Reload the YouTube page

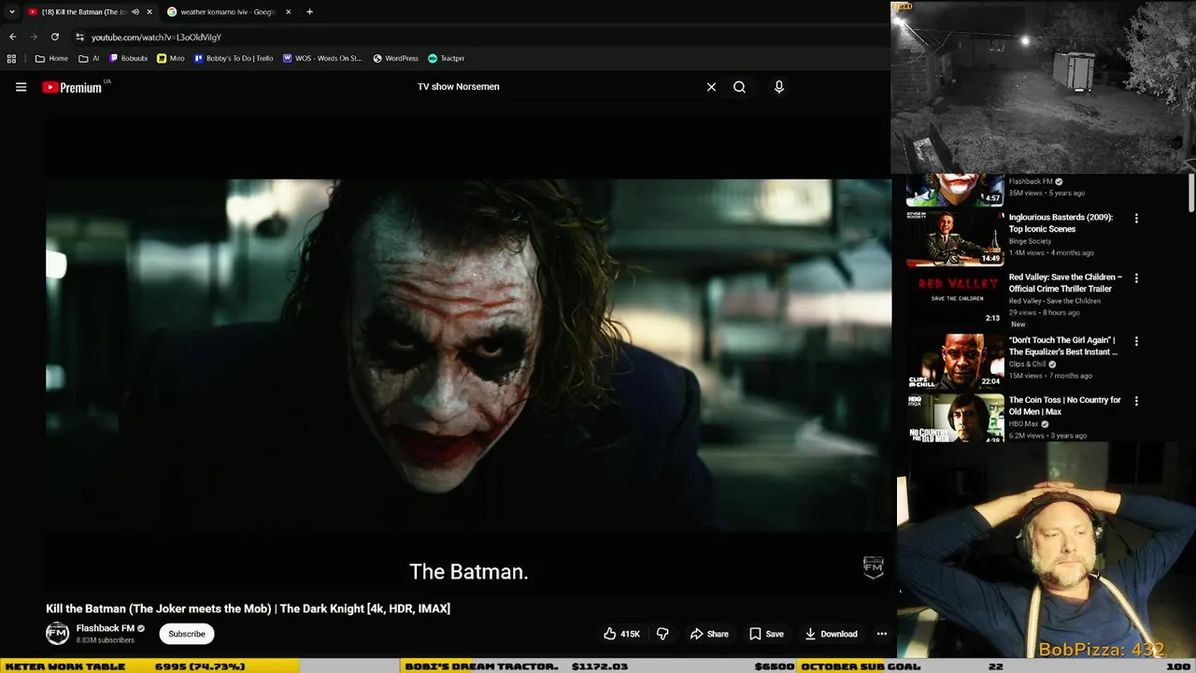point(55,36)
